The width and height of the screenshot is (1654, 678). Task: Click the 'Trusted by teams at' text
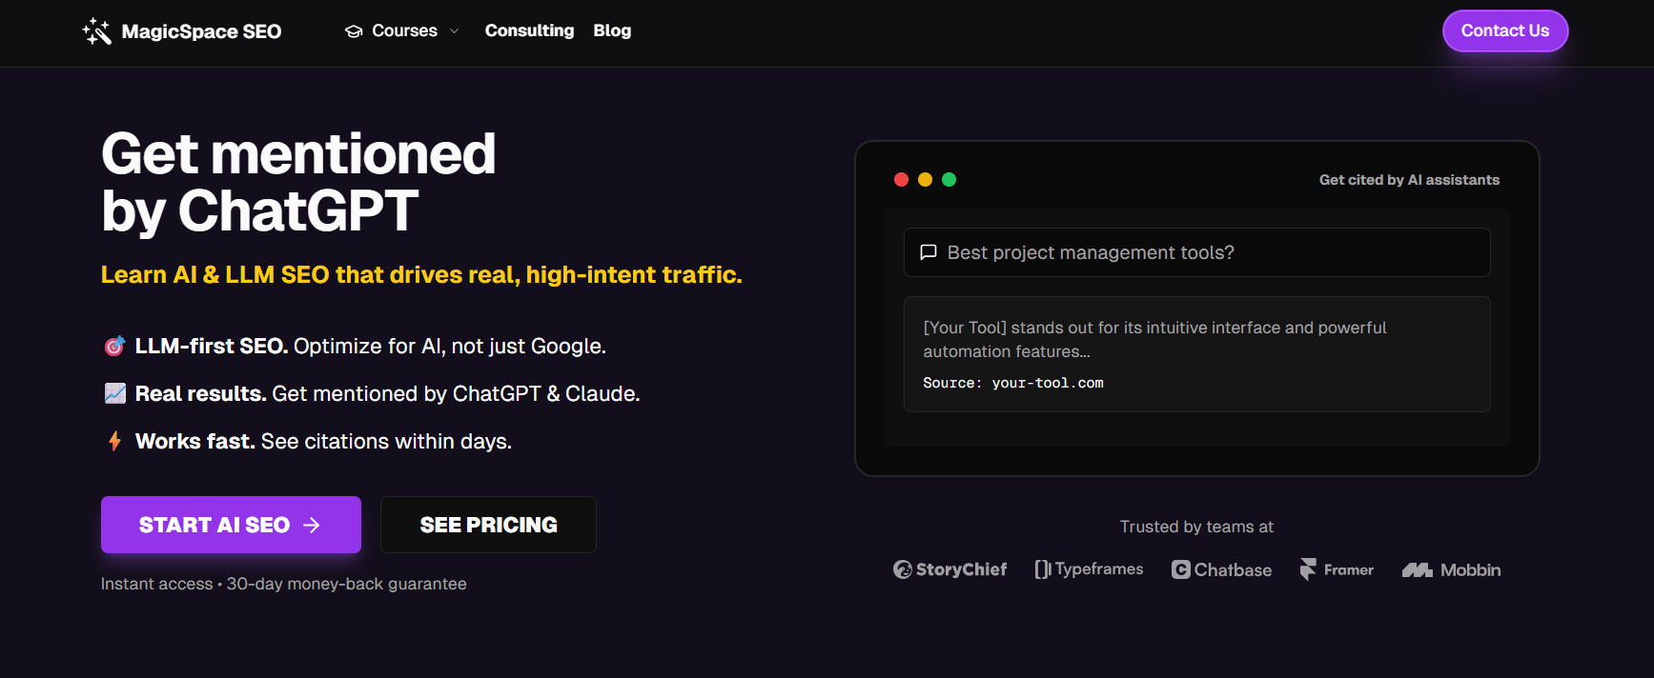(1196, 527)
